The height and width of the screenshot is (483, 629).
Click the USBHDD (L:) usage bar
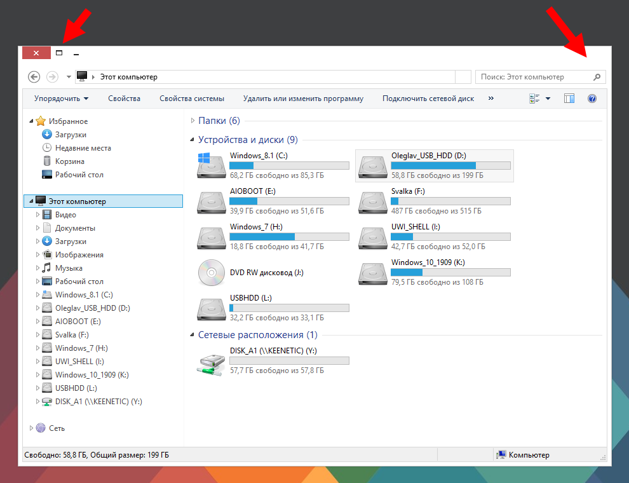pyautogui.click(x=289, y=308)
